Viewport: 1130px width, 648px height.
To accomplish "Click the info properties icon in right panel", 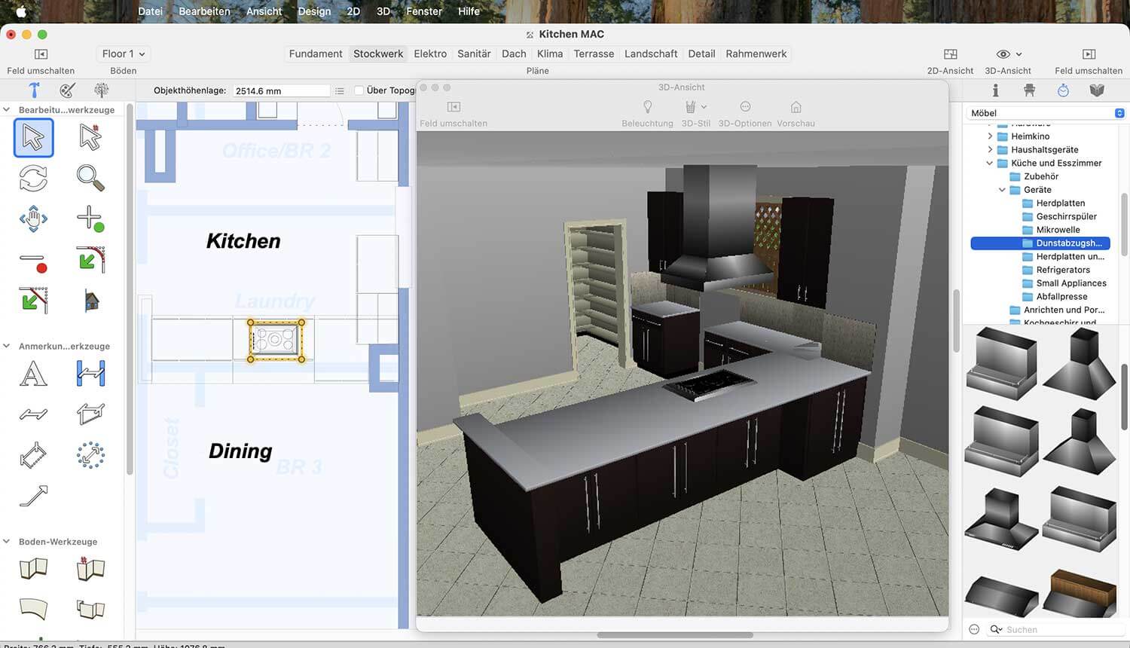I will coord(995,90).
